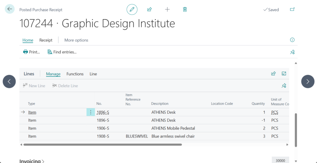This screenshot has height=163, width=317.
Task: Click the information circle icon
Action: point(292,40)
